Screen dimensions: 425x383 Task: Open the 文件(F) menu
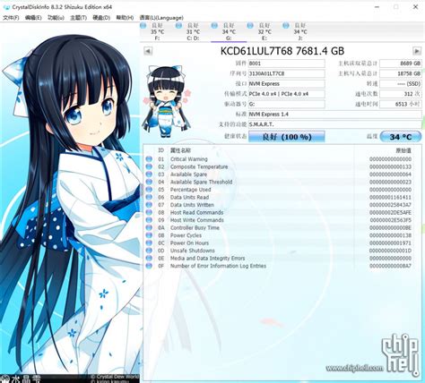point(11,18)
